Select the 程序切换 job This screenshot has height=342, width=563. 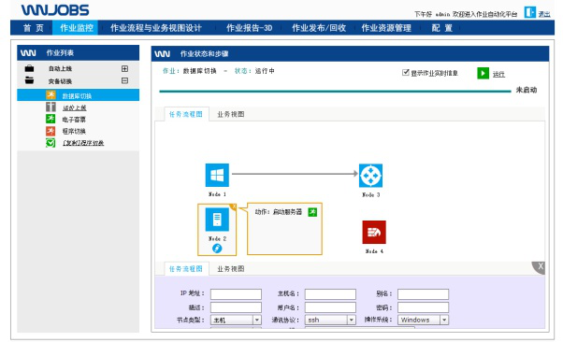click(x=74, y=132)
